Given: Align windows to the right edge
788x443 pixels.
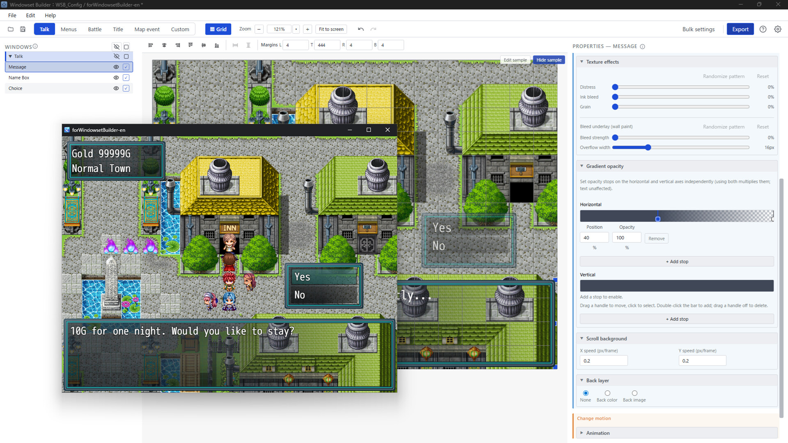Looking at the screenshot, I should [178, 45].
